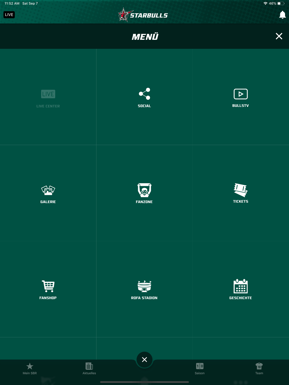
Task: Open the Geschichte calendar tile
Action: tap(240, 289)
